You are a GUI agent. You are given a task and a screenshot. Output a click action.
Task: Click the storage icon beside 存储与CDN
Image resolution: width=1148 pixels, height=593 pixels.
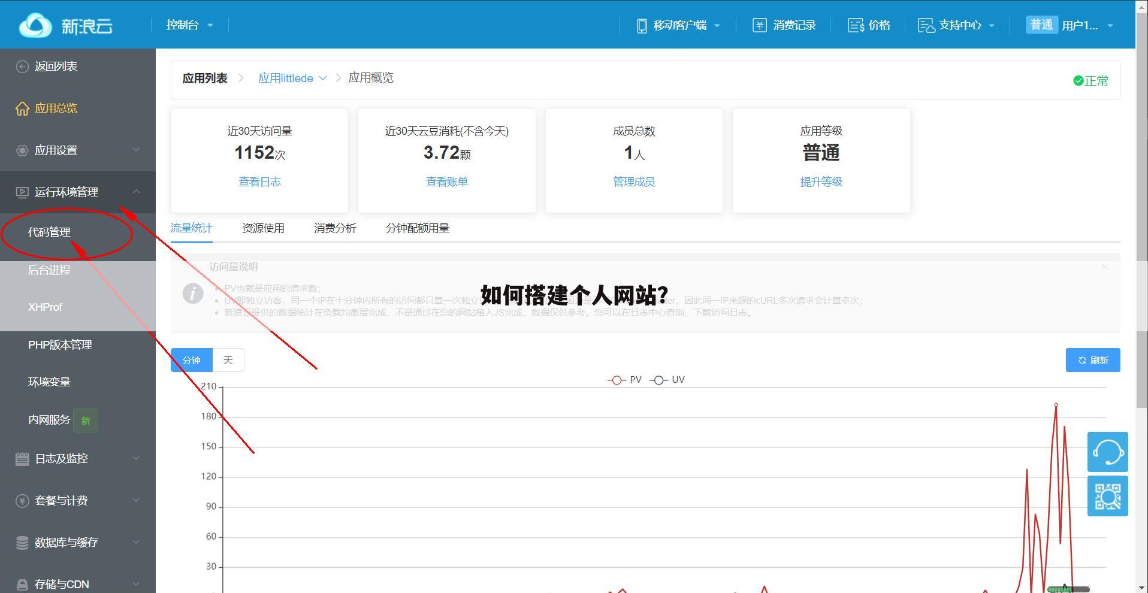22,585
